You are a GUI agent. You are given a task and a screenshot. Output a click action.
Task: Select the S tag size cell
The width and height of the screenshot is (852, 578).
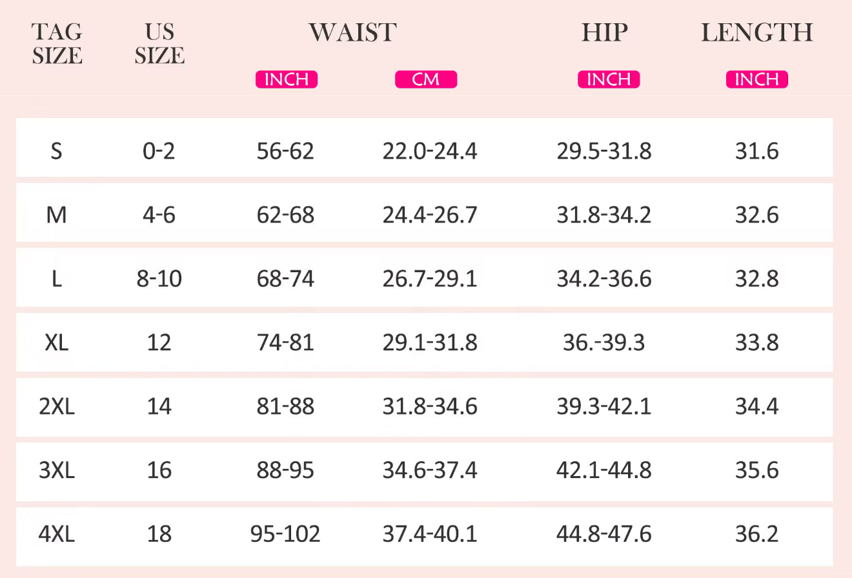click(x=57, y=151)
